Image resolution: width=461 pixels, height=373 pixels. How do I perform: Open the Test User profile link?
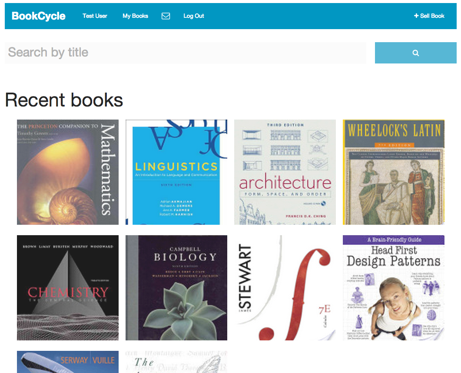point(95,16)
